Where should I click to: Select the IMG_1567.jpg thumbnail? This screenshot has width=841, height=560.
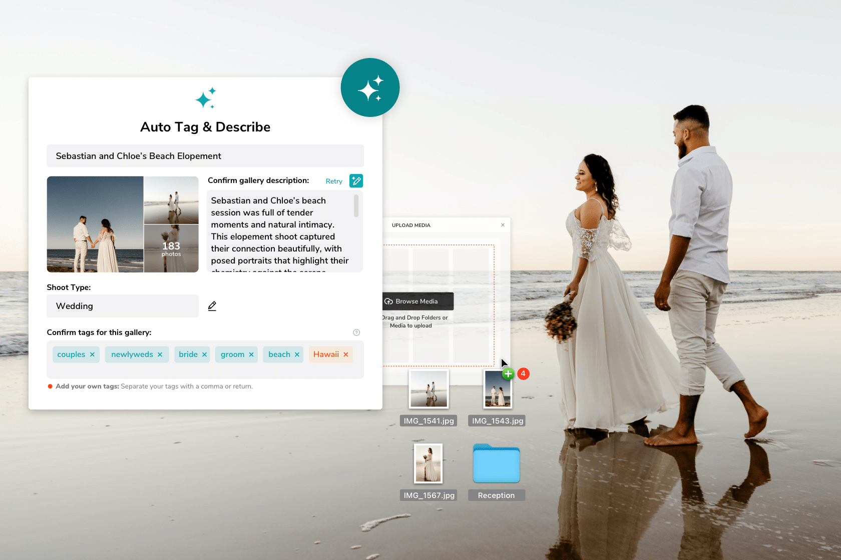tap(428, 463)
